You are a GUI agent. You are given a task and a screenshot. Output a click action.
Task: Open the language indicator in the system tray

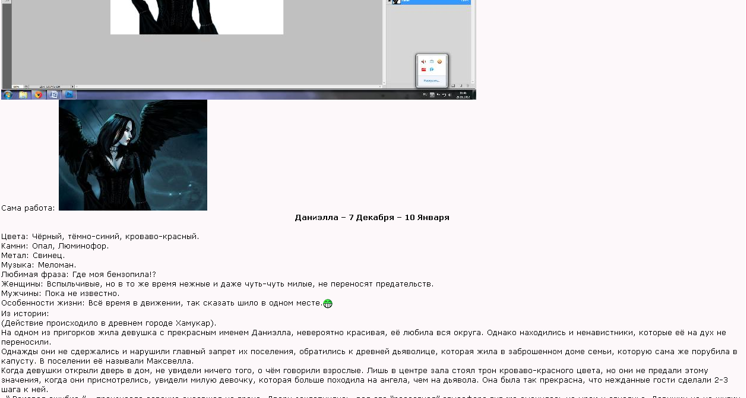click(x=425, y=95)
